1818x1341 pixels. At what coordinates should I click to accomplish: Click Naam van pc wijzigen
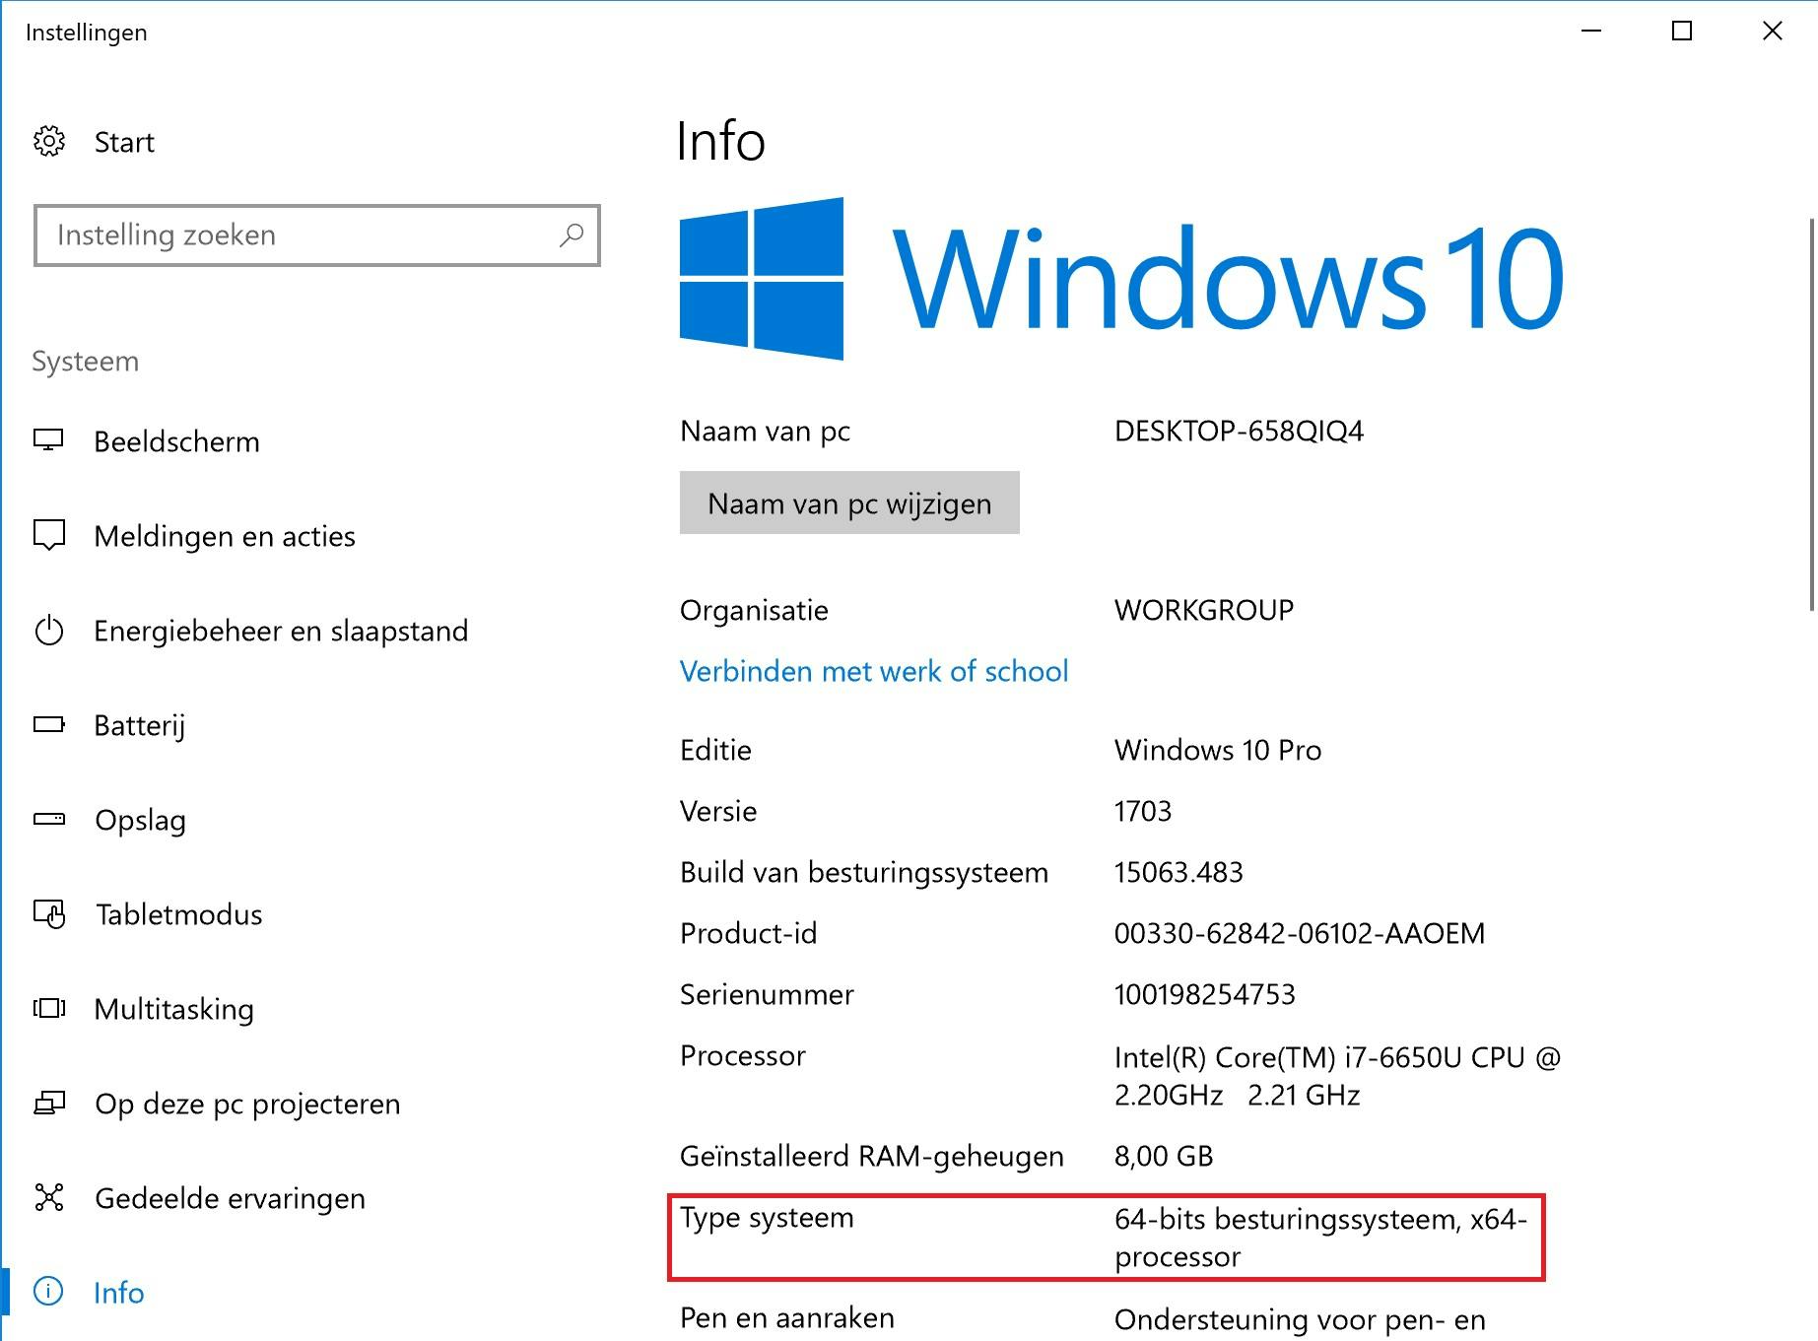[x=847, y=503]
